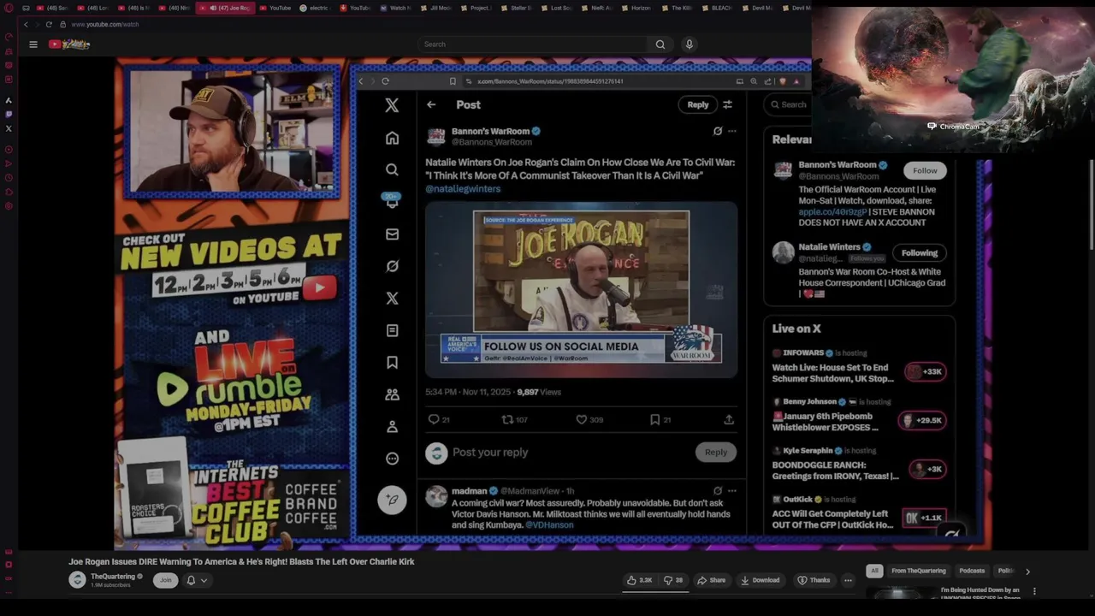Screen dimensions: 1095x616
Task: Open the TheQuartering channel name link
Action: pos(114,577)
